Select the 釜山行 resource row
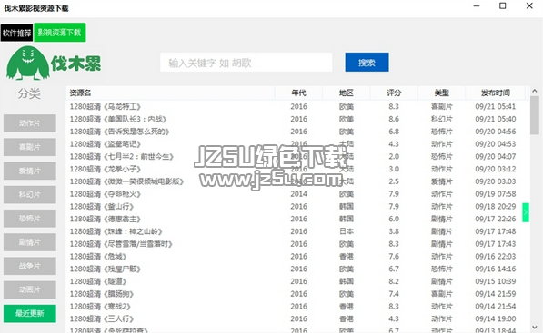The width and height of the screenshot is (543, 333). [297, 206]
